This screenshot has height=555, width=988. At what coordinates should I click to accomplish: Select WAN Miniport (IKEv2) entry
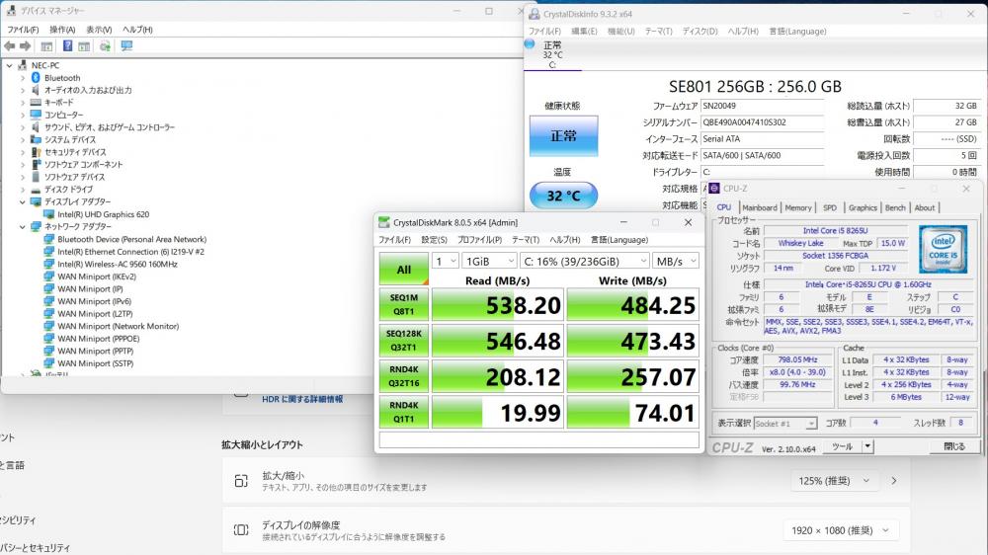pos(97,277)
